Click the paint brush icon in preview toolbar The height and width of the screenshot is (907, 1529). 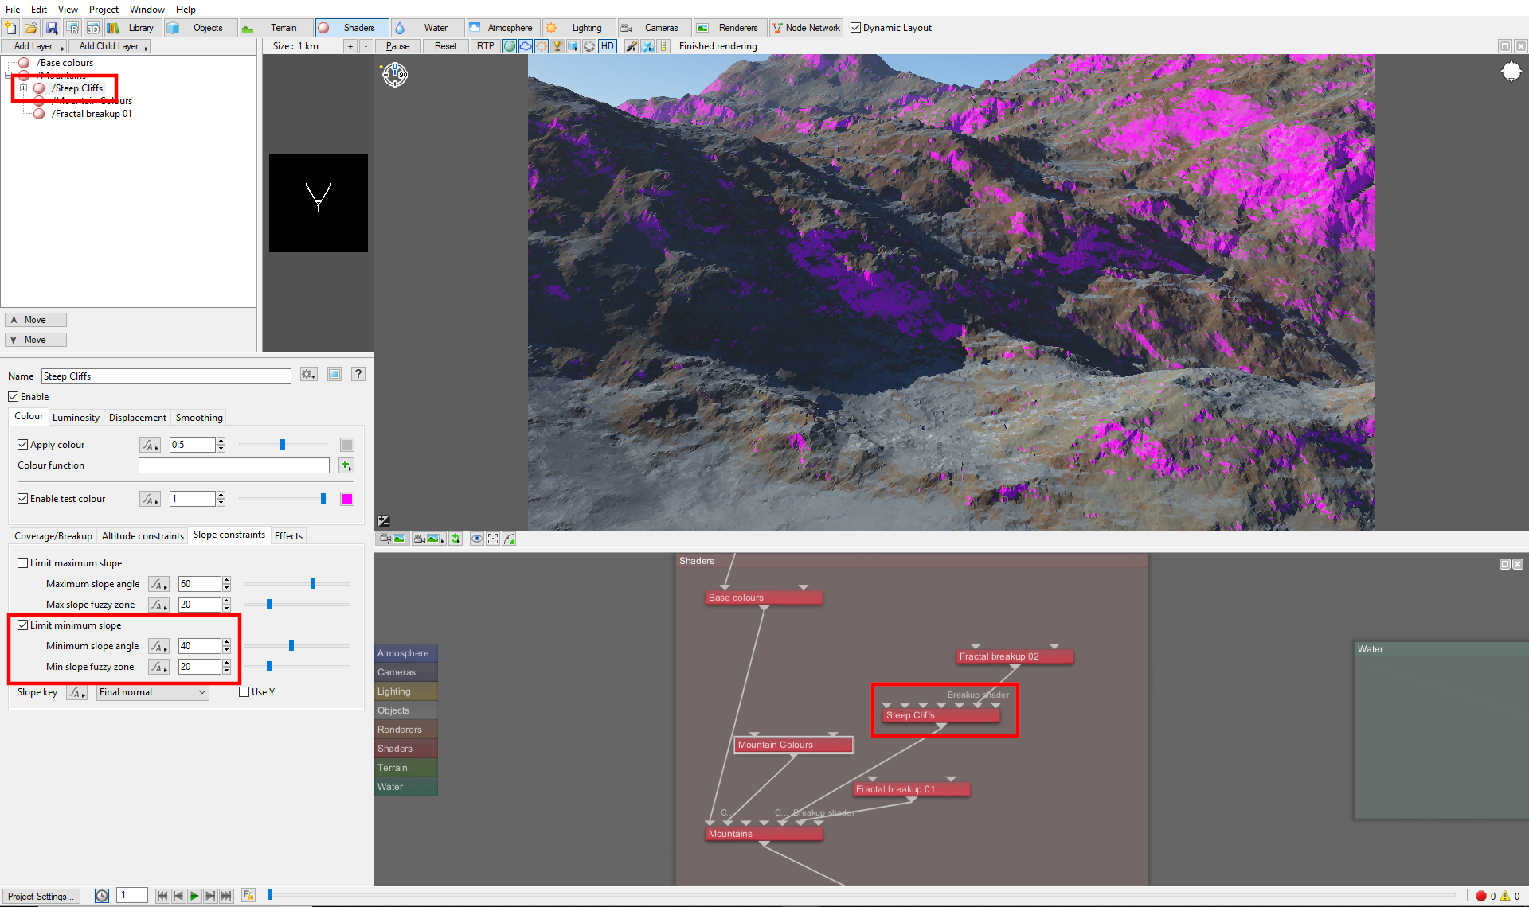point(632,46)
